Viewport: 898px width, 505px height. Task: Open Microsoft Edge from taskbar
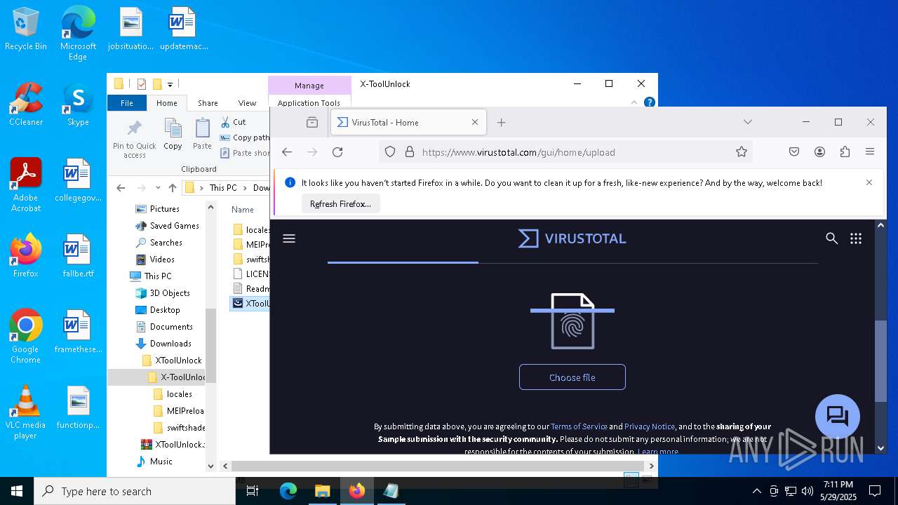[288, 491]
